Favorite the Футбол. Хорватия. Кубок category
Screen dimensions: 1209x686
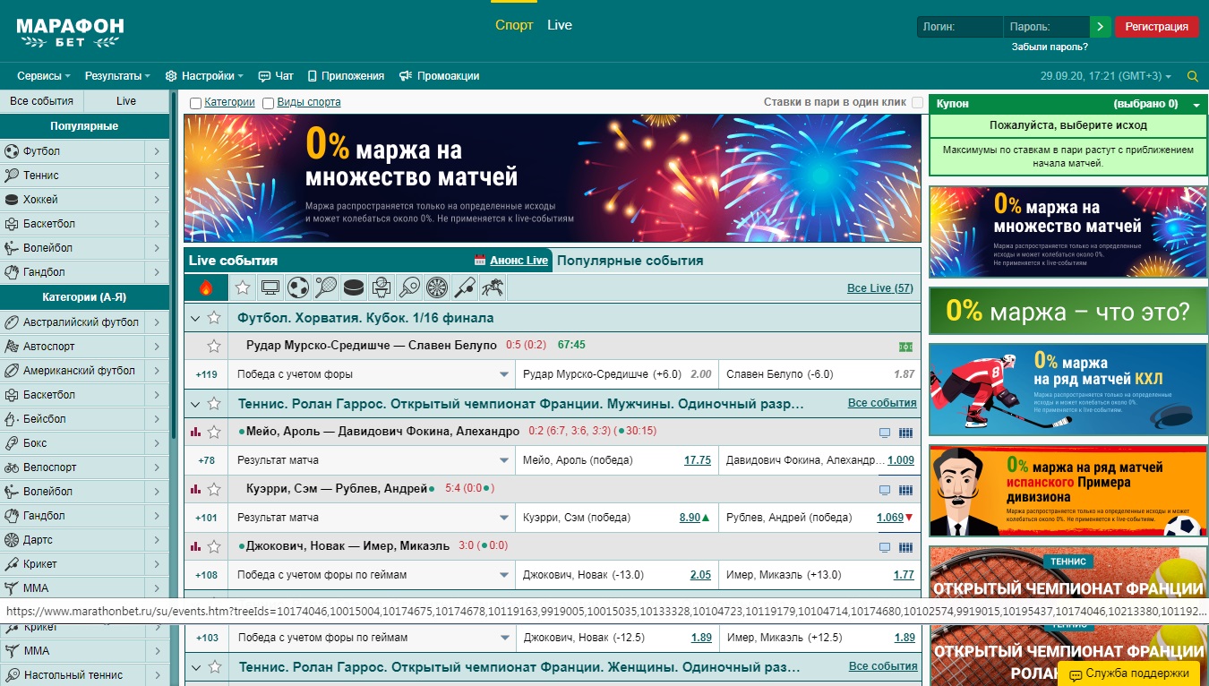click(x=214, y=317)
